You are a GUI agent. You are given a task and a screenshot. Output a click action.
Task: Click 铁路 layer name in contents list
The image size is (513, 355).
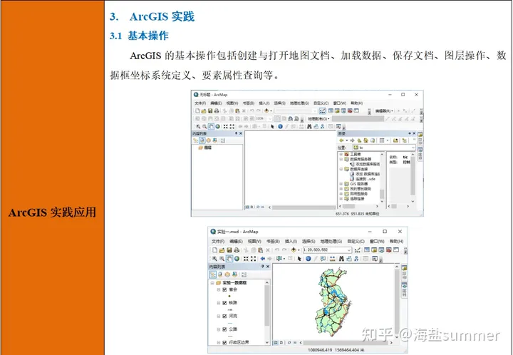click(x=232, y=303)
